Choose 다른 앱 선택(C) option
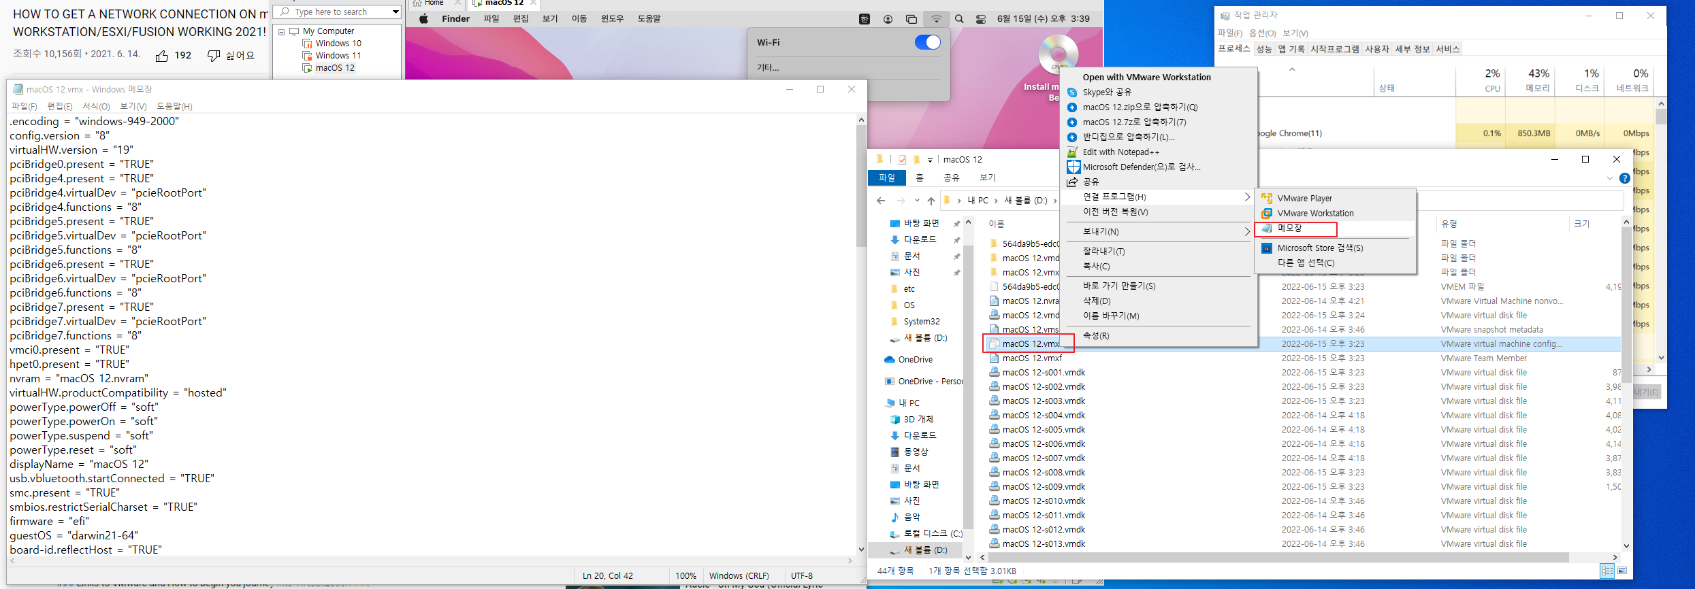Viewport: 1695px width, 589px height. pos(1306,263)
